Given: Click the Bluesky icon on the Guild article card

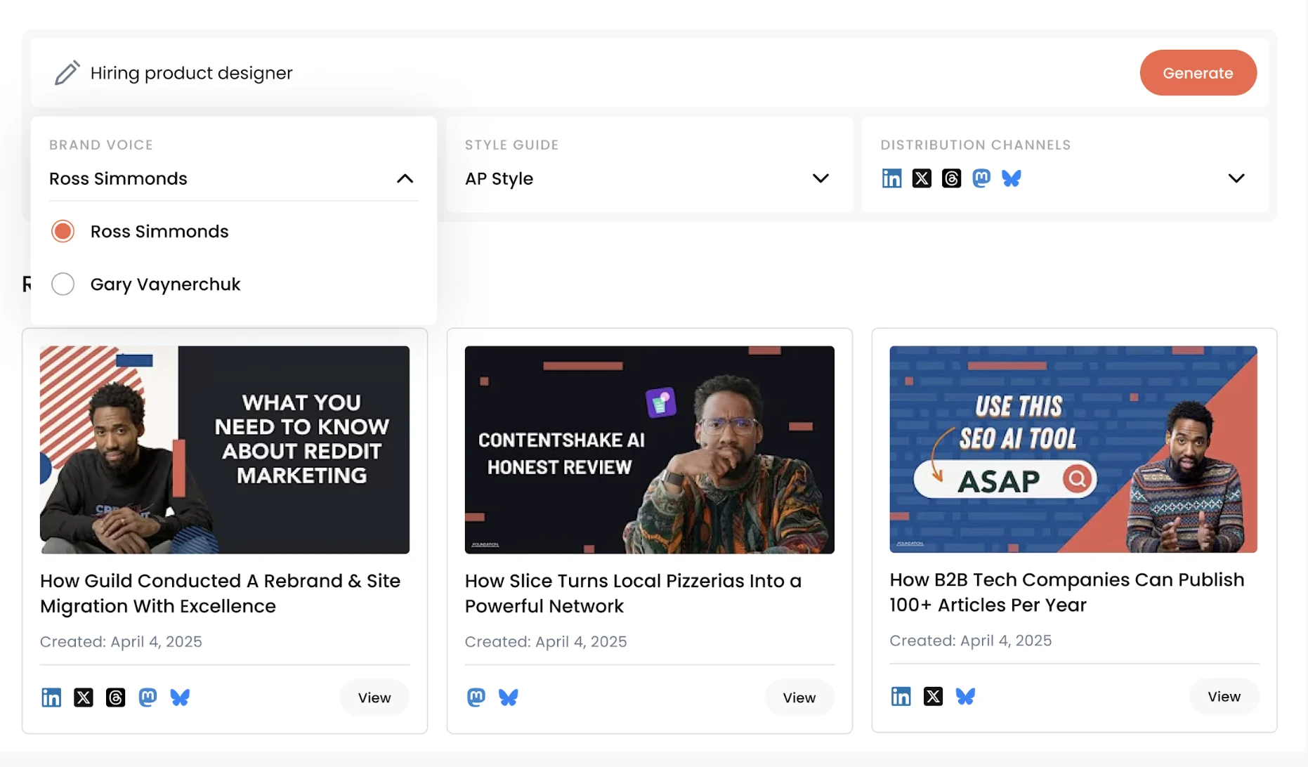Looking at the screenshot, I should (180, 697).
